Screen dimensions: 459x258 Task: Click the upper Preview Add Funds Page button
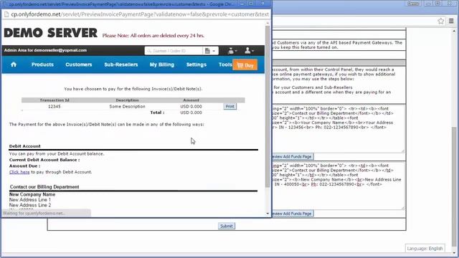[x=293, y=156]
